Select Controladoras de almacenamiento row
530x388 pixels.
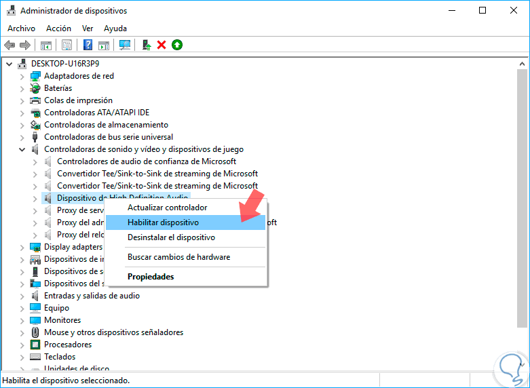[106, 125]
